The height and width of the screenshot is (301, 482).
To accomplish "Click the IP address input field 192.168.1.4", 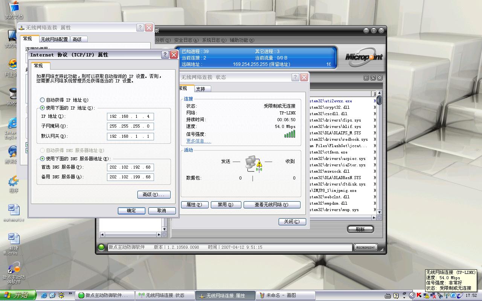I will (130, 117).
